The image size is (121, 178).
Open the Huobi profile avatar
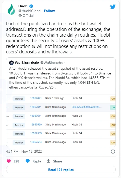click(11, 10)
